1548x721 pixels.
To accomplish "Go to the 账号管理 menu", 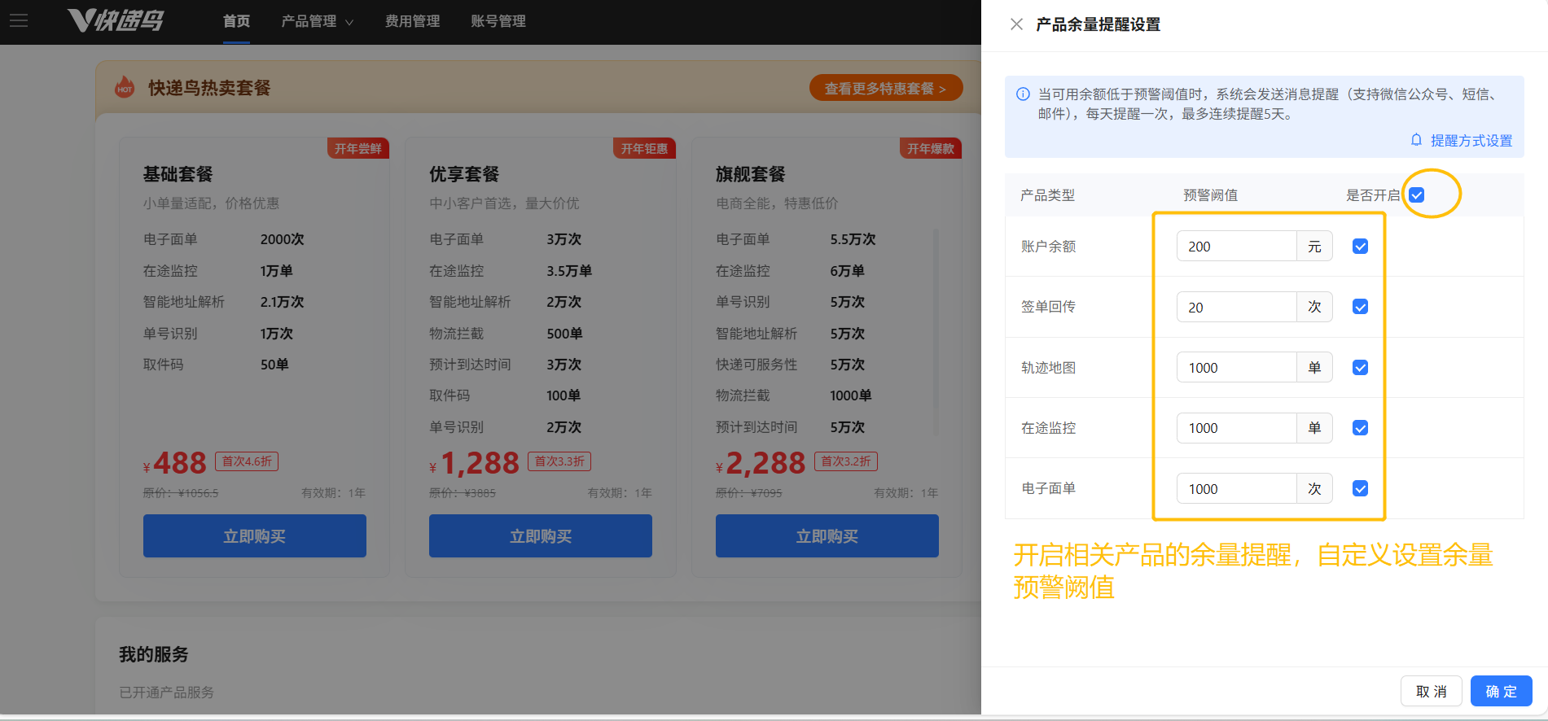I will [498, 21].
